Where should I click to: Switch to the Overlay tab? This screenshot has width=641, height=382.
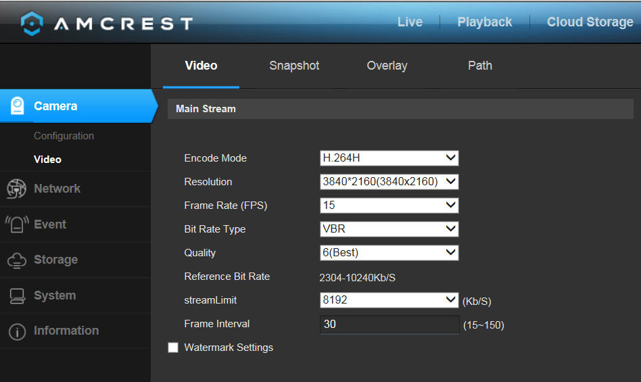387,66
